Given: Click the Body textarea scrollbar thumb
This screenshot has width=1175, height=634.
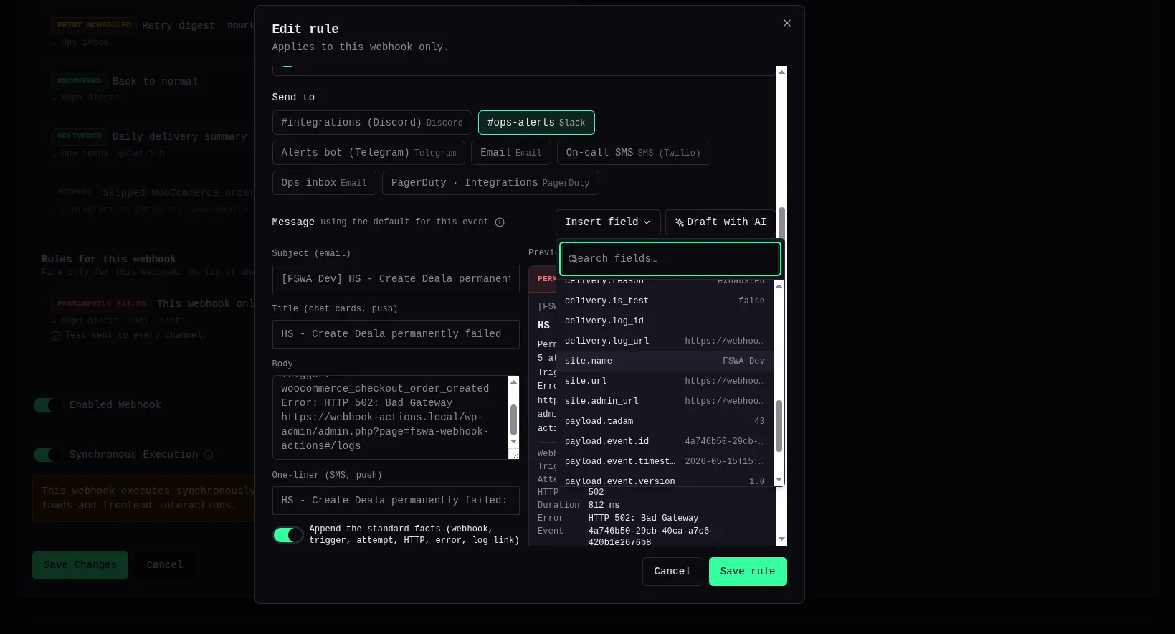Looking at the screenshot, I should click(x=513, y=420).
